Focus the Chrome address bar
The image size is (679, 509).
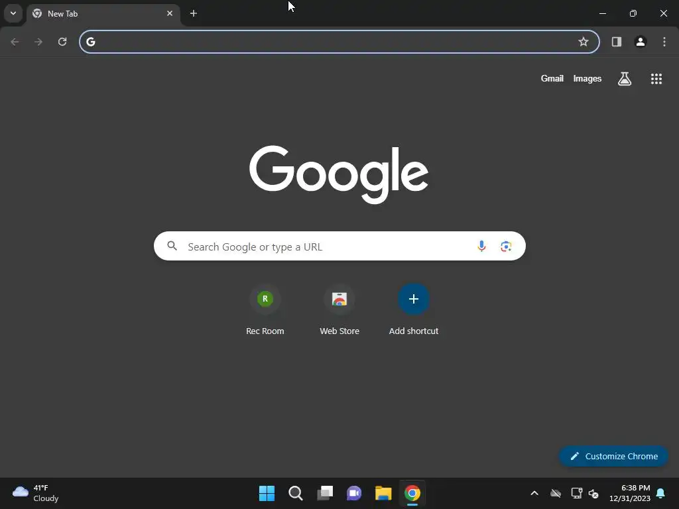pyautogui.click(x=339, y=42)
